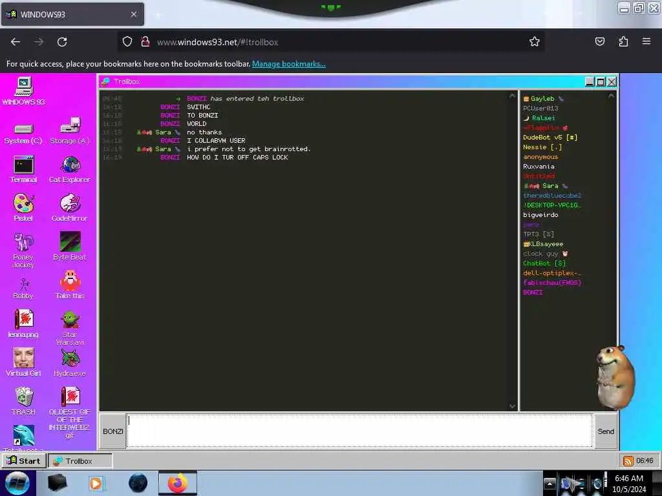Viewport: 662px width, 496px height.
Task: Select the Trollbox taskbar button
Action: click(x=80, y=460)
